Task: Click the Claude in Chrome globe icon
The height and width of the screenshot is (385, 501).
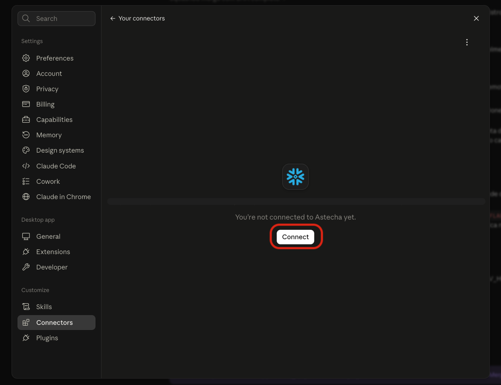Action: (x=26, y=197)
